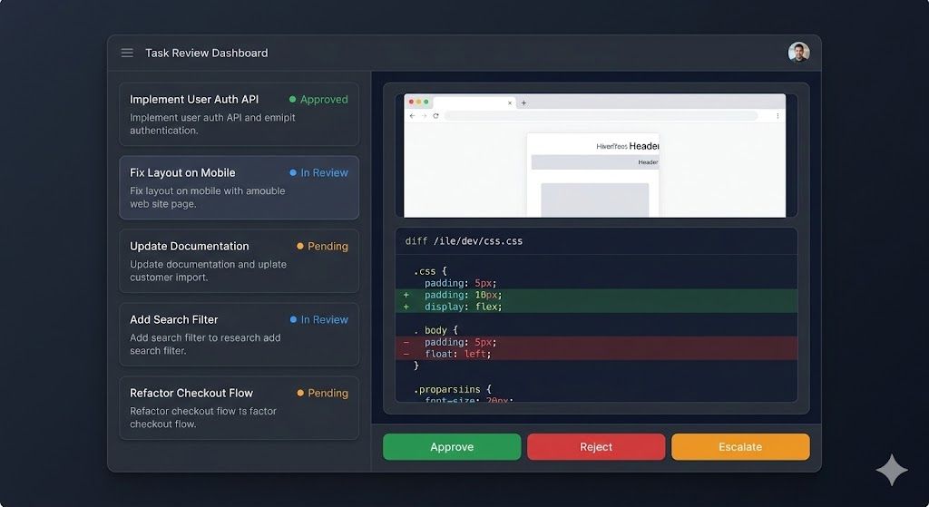
Task: Click the preview browser address bar
Action: click(x=599, y=116)
